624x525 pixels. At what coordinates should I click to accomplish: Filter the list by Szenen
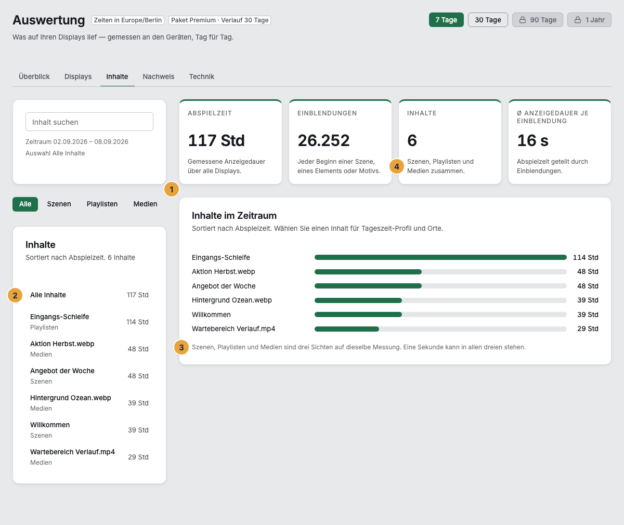pos(59,204)
